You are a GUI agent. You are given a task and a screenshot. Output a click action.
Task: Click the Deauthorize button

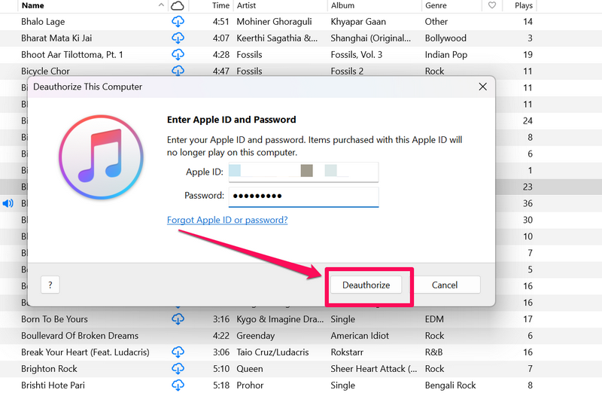tap(366, 285)
